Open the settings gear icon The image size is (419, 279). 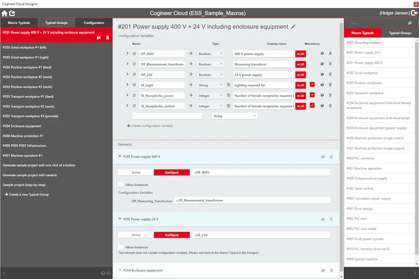(109, 274)
